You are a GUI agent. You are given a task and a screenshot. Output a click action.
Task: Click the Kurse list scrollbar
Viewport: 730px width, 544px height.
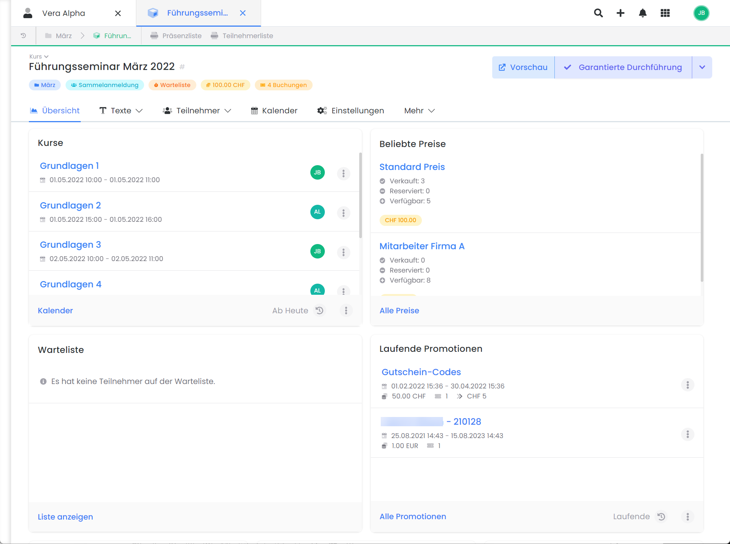(360, 196)
